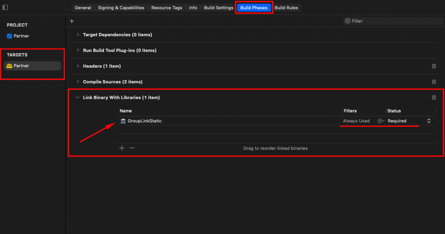The height and width of the screenshot is (234, 445).
Task: Click into the Filter search field
Action: pos(393,21)
